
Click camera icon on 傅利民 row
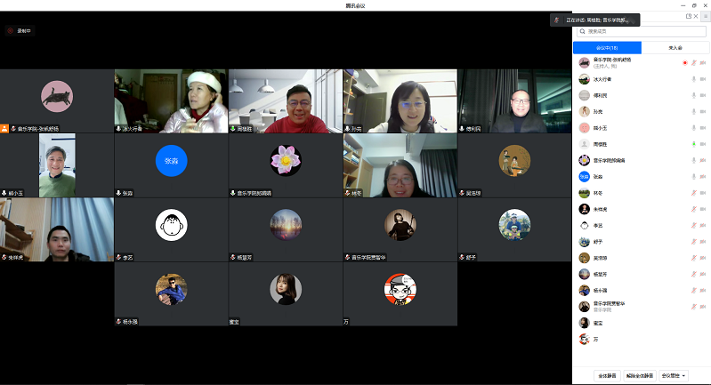pos(703,95)
